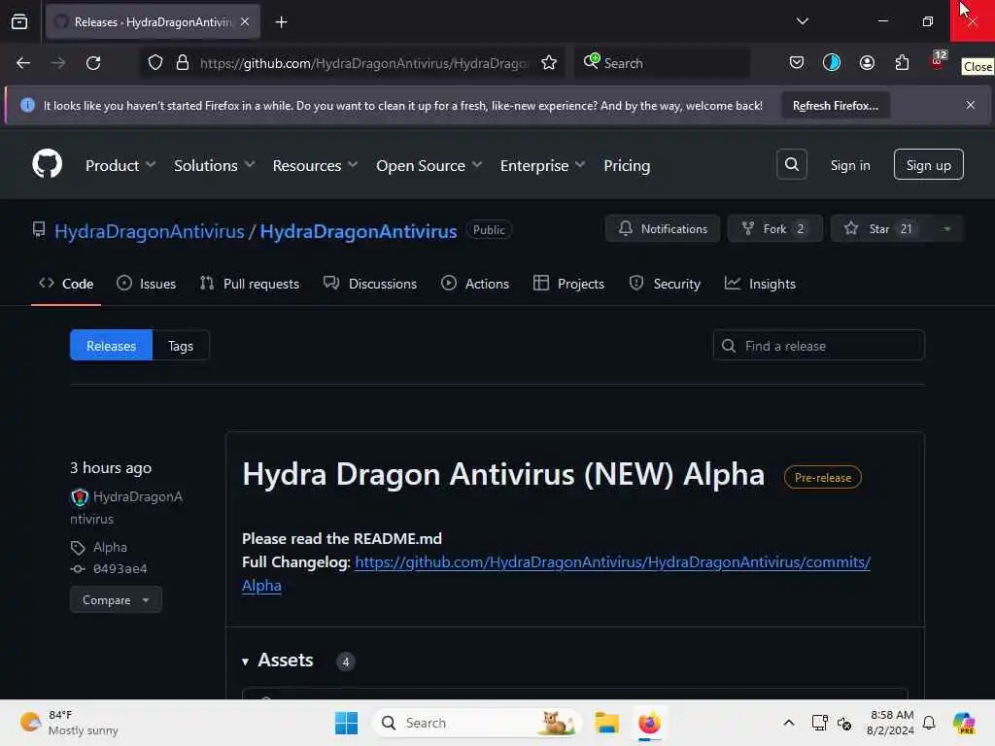List all tabs dropdown arrow

point(802,21)
